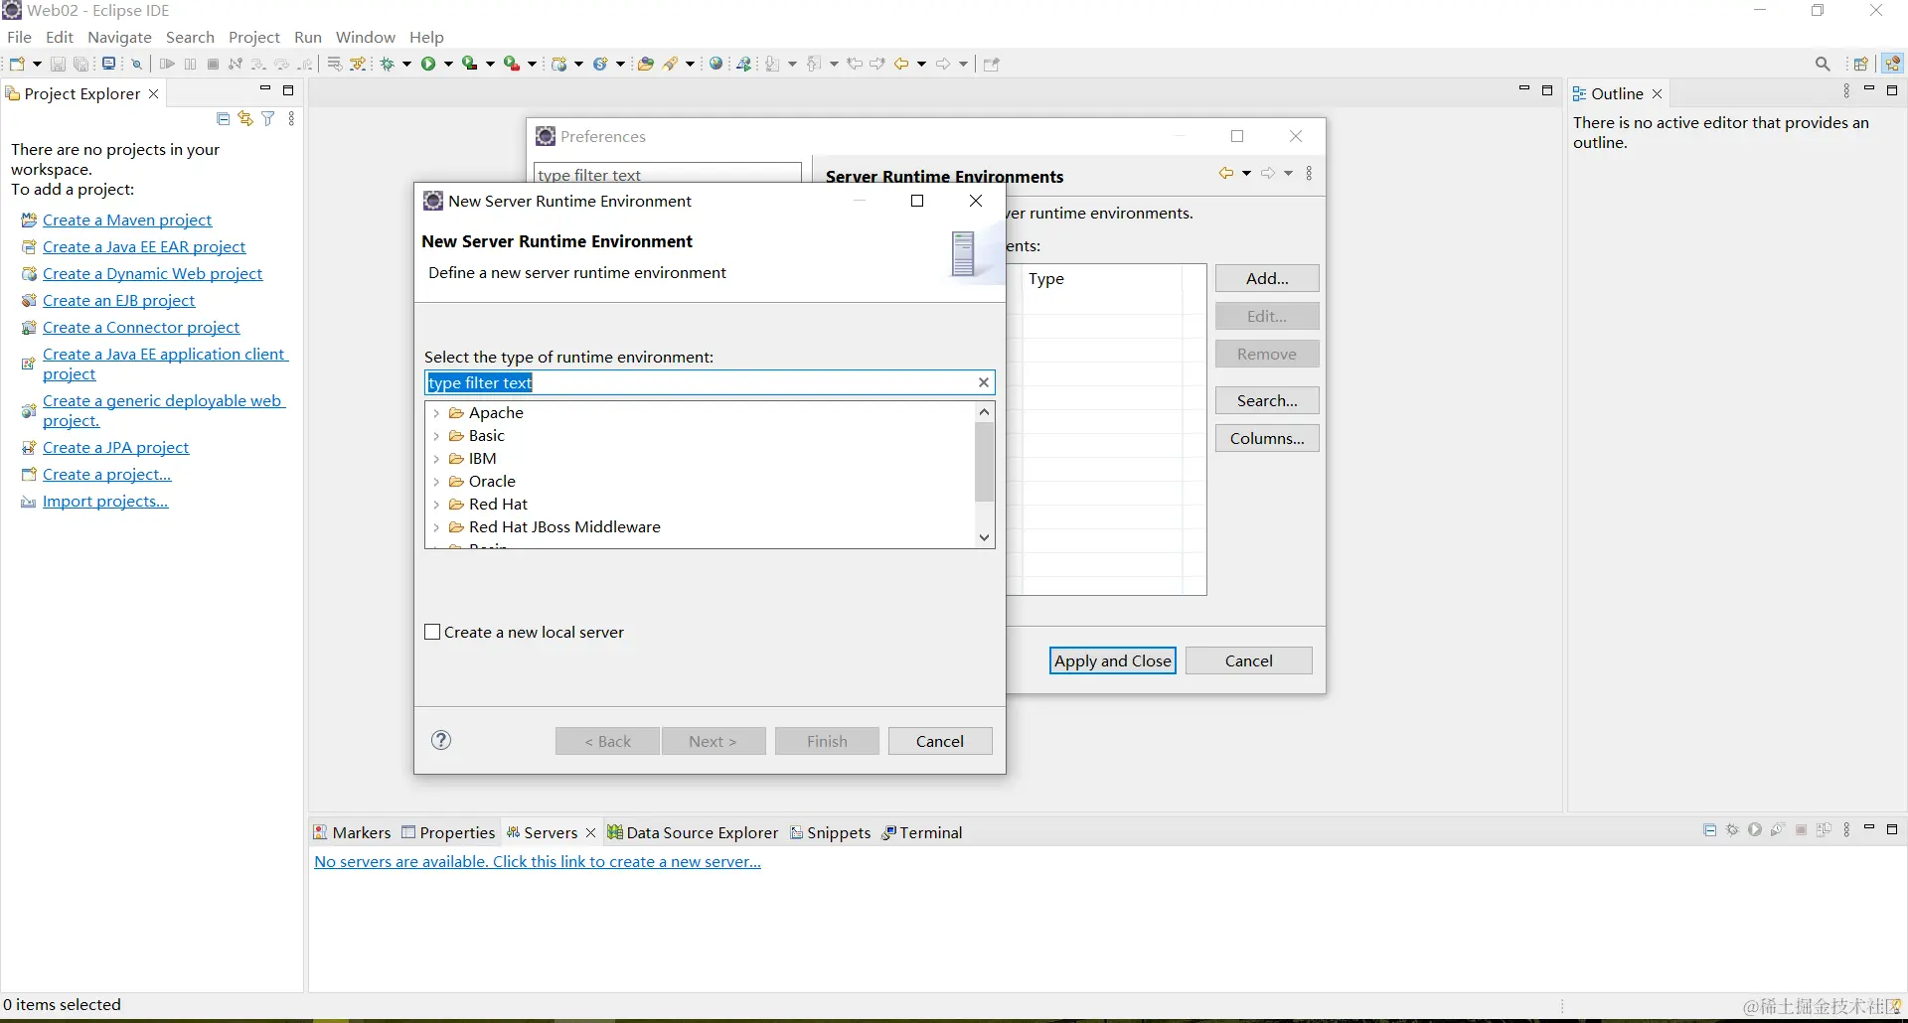
Task: Clear the runtime type filter text
Action: tap(984, 382)
